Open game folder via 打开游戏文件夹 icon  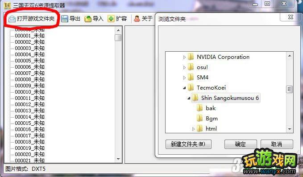coord(12,19)
